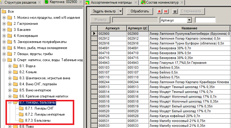Click the С терминала... button
The width and height of the screenshot is (231, 128).
[192, 11]
